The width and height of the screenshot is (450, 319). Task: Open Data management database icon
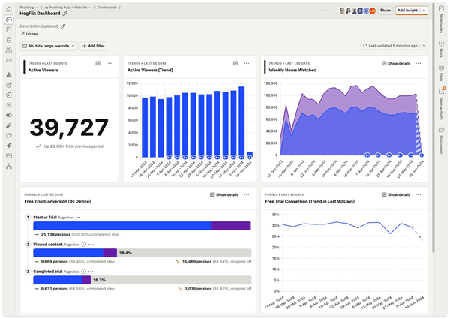tap(9, 40)
